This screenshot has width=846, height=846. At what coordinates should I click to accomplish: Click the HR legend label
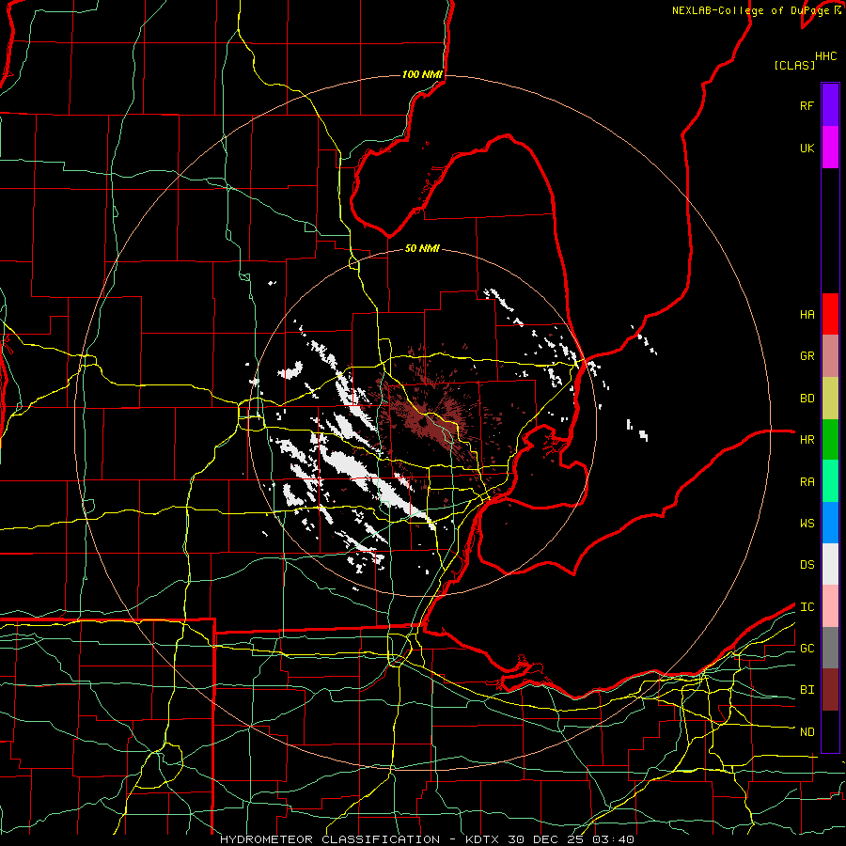(x=807, y=440)
